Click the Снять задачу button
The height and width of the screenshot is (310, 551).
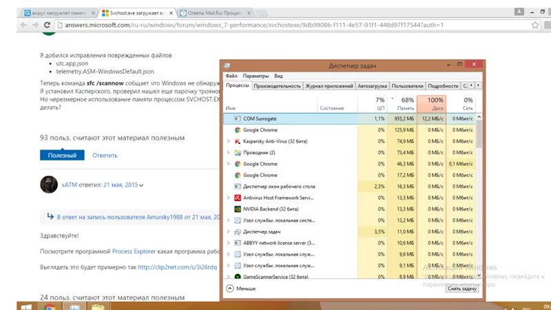pyautogui.click(x=461, y=289)
